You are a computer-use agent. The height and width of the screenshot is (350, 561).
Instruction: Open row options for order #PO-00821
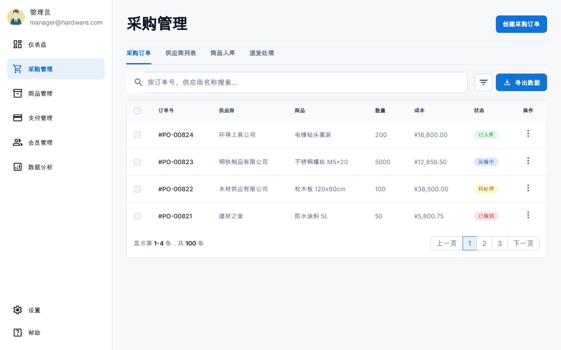click(528, 215)
